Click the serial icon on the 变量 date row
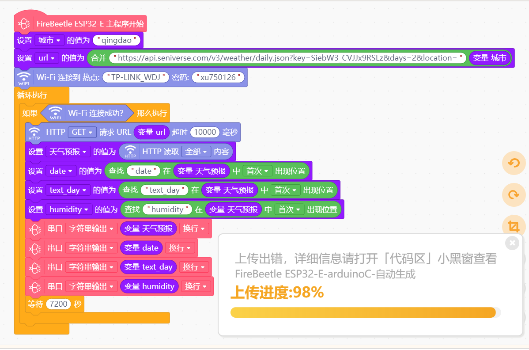Viewport: 529px width, 350px height. pyautogui.click(x=35, y=248)
